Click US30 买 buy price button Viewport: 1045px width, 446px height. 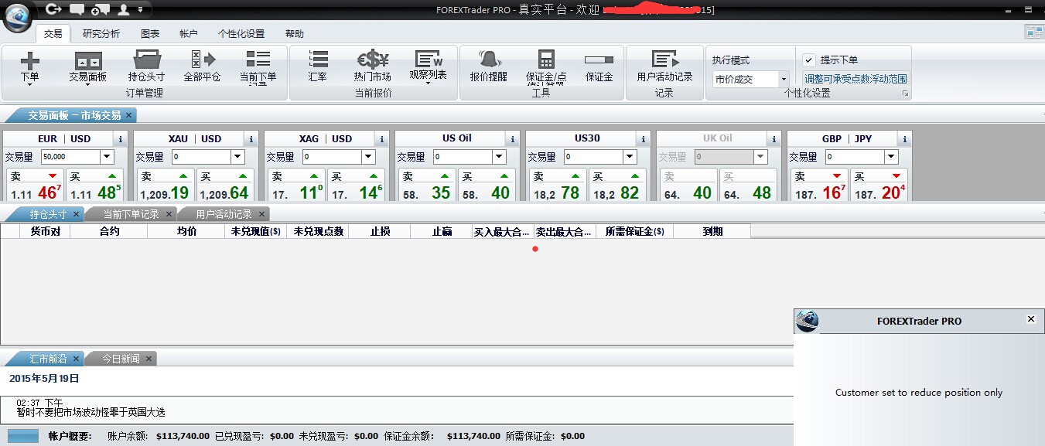pyautogui.click(x=617, y=186)
